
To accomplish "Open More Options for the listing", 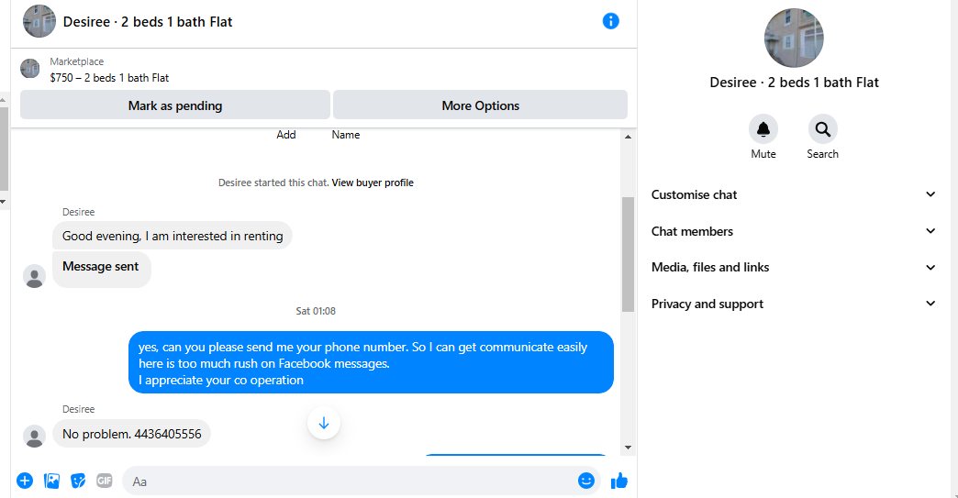I will pos(480,105).
